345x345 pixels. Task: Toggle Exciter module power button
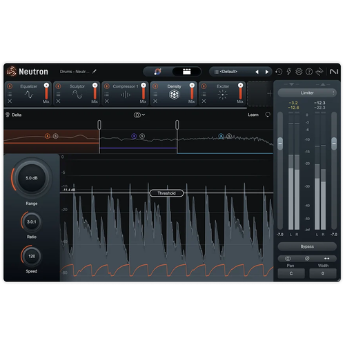pyautogui.click(x=204, y=86)
